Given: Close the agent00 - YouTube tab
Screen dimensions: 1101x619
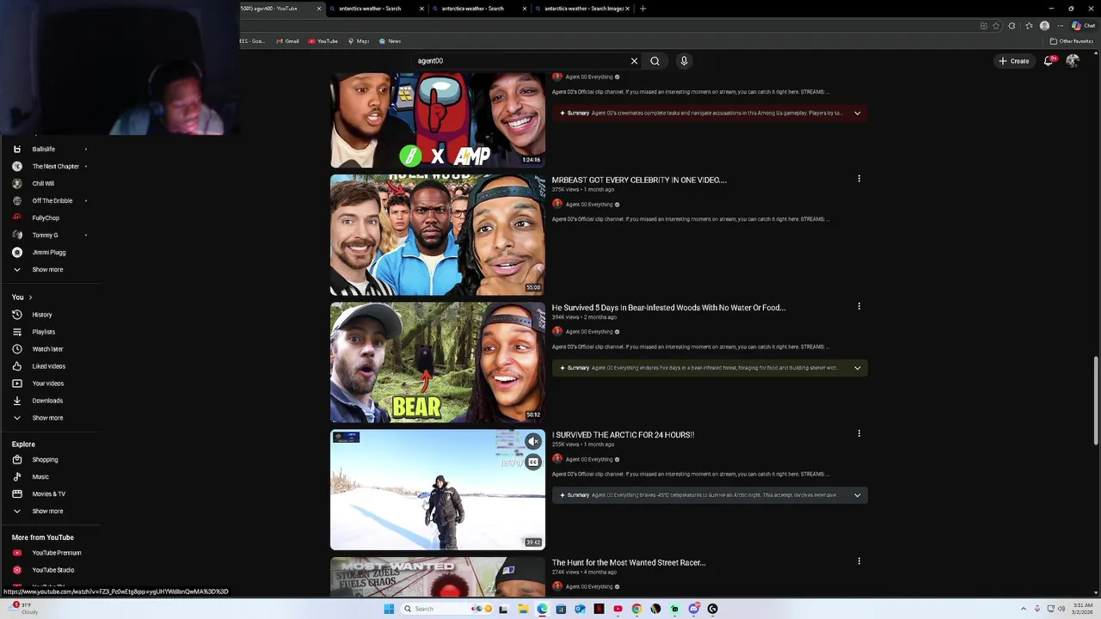Looking at the screenshot, I should [x=318, y=9].
